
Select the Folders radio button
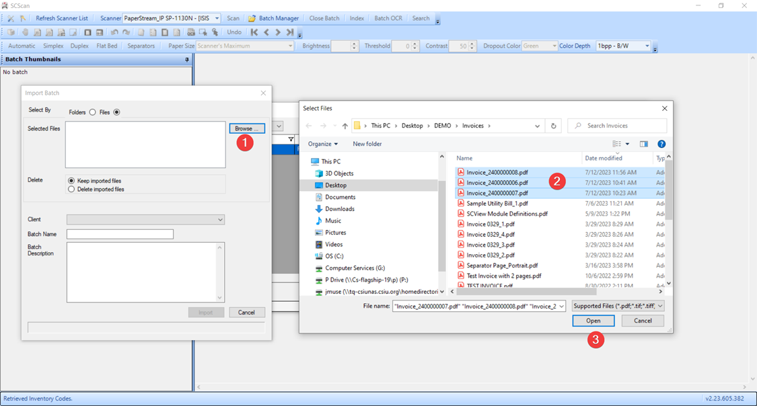pyautogui.click(x=92, y=112)
